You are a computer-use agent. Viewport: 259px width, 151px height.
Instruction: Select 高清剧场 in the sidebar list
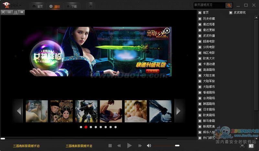coord(209,70)
